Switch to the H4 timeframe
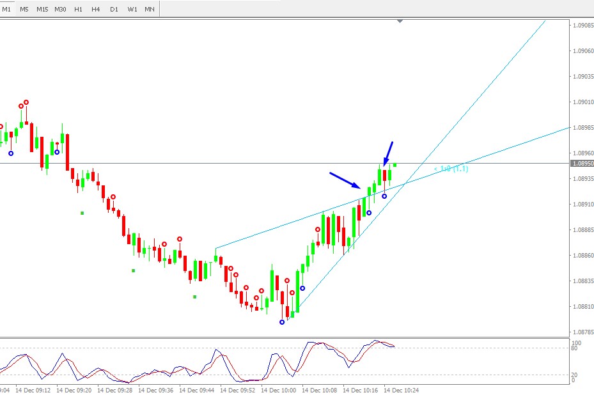Image resolution: width=594 pixels, height=395 pixels. [x=95, y=9]
